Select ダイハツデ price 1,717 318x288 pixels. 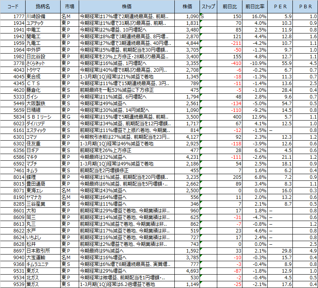pos(187,124)
